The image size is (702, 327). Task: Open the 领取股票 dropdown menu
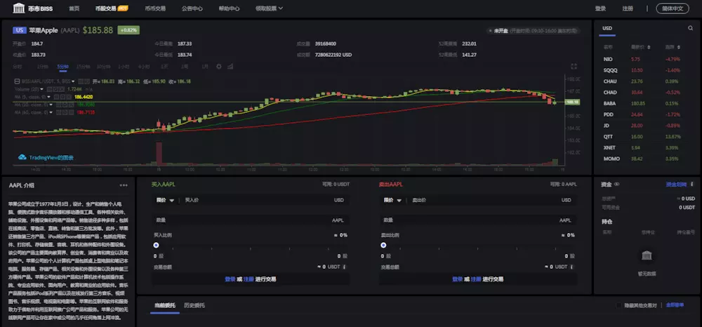(269, 8)
